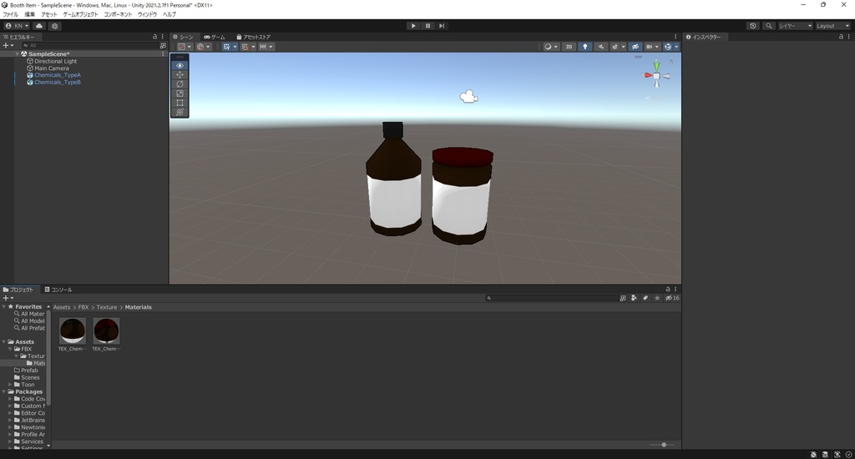Screen dimensions: 855x459
Task: Open the GameObject menu (ゲームオブジェクト)
Action: (x=80, y=14)
